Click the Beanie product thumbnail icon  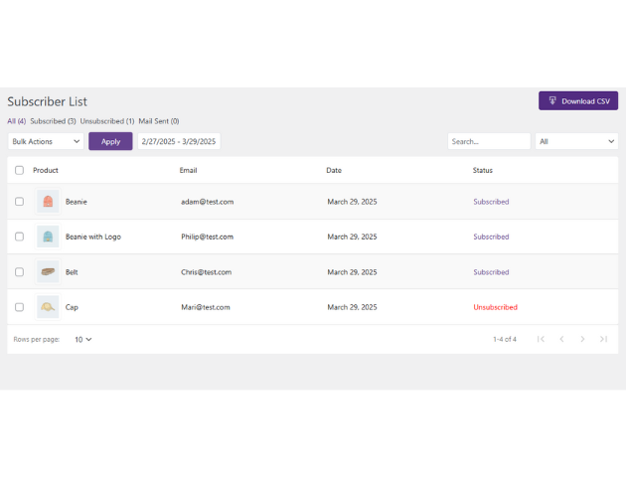[x=48, y=202]
